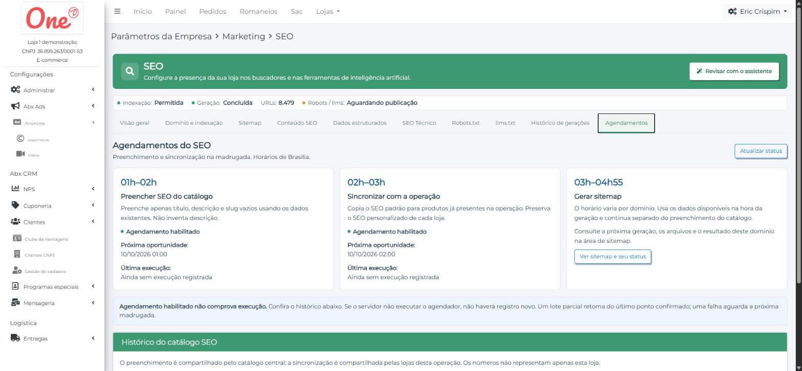Open Sac from the top navigation
Screen dimensions: 802x371
(297, 11)
